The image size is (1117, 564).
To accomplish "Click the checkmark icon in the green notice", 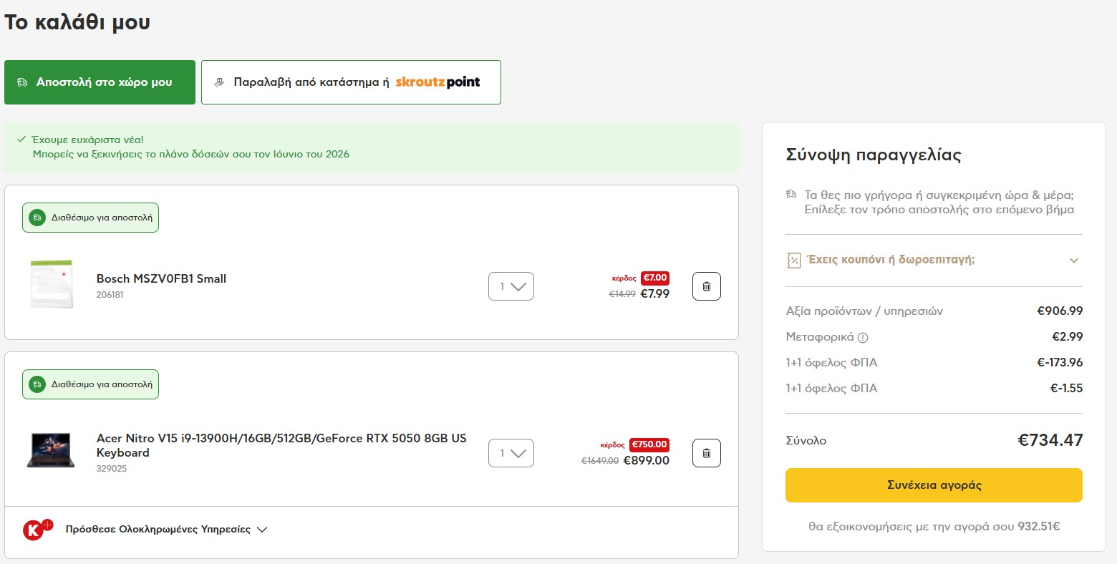I will [x=21, y=140].
